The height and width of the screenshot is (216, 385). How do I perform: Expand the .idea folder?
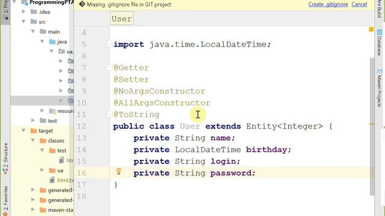24,11
